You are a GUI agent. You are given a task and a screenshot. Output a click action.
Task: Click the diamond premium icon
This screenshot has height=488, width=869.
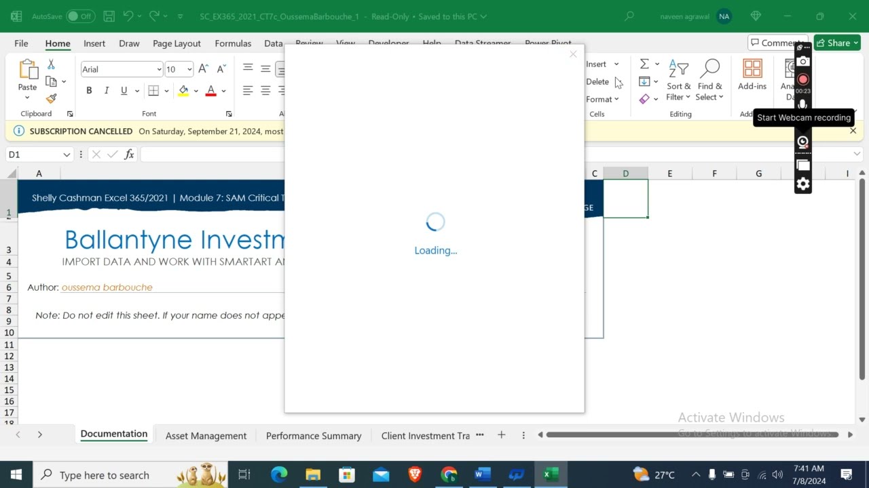tap(756, 16)
